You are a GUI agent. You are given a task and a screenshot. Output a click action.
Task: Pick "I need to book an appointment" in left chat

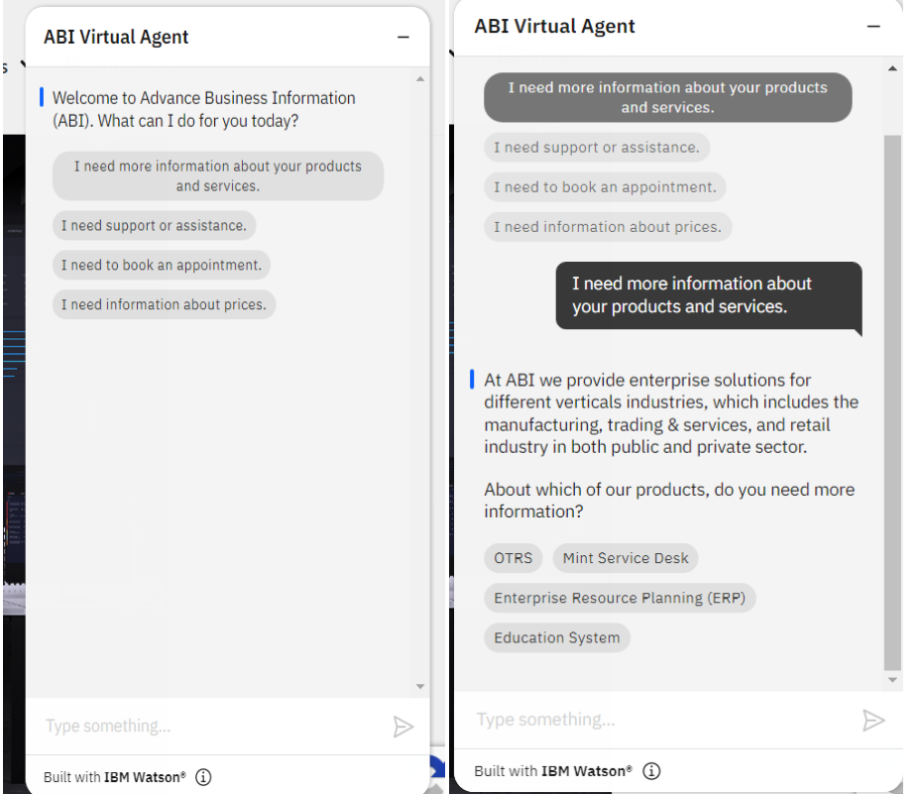[162, 266]
